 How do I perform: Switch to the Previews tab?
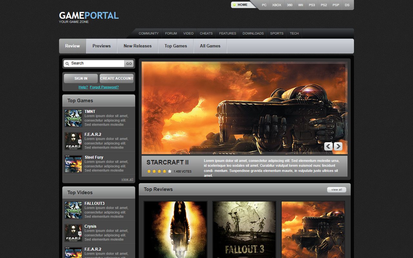(102, 46)
